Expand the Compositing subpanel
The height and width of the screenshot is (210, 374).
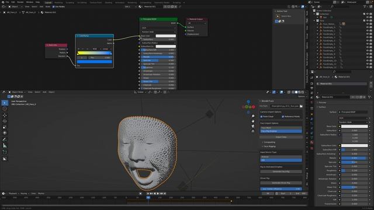[x=269, y=142]
